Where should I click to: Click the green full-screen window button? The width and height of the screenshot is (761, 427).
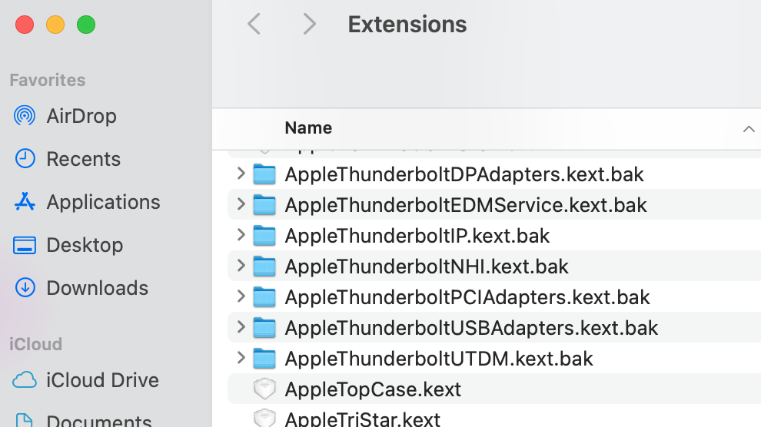click(x=86, y=25)
